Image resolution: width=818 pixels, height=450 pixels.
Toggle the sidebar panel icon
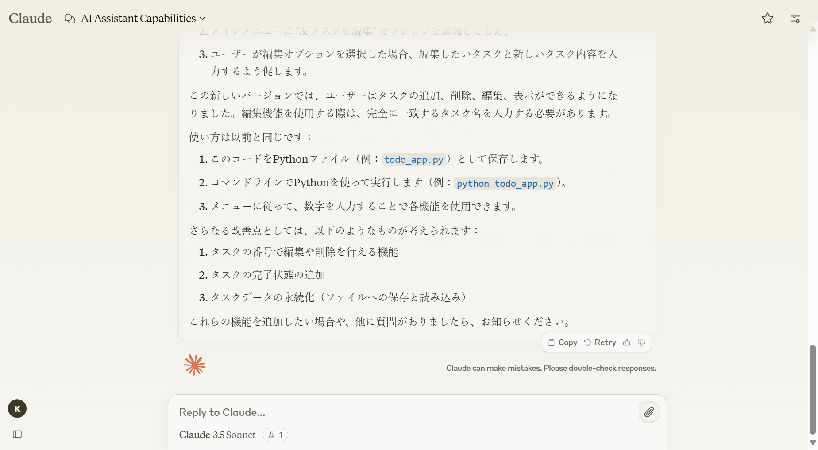[x=17, y=434]
